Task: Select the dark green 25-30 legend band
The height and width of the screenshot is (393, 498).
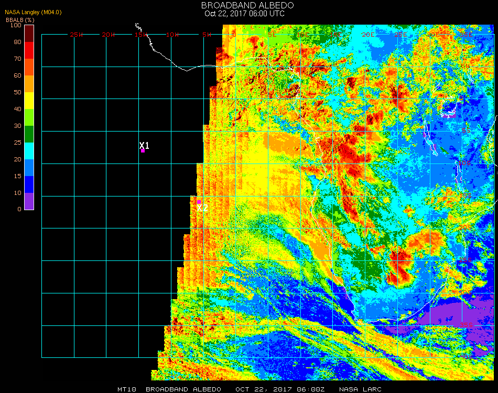Action: pyautogui.click(x=29, y=134)
